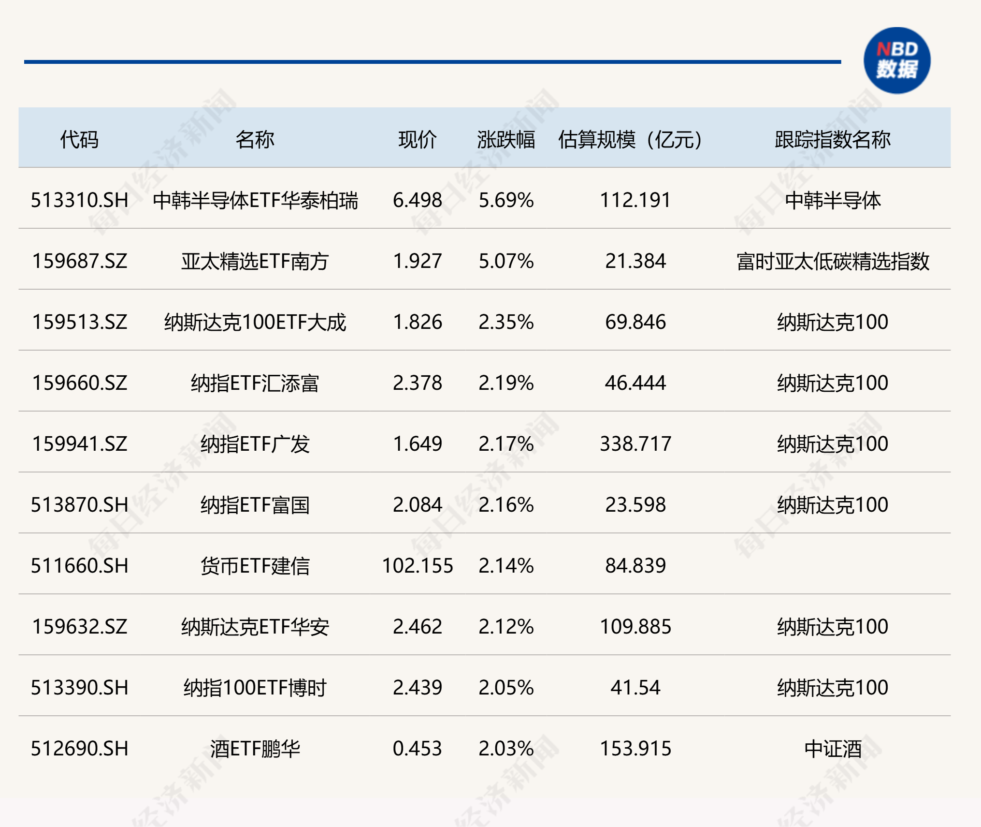
Task: Click price 2.439
Action: pyautogui.click(x=418, y=688)
